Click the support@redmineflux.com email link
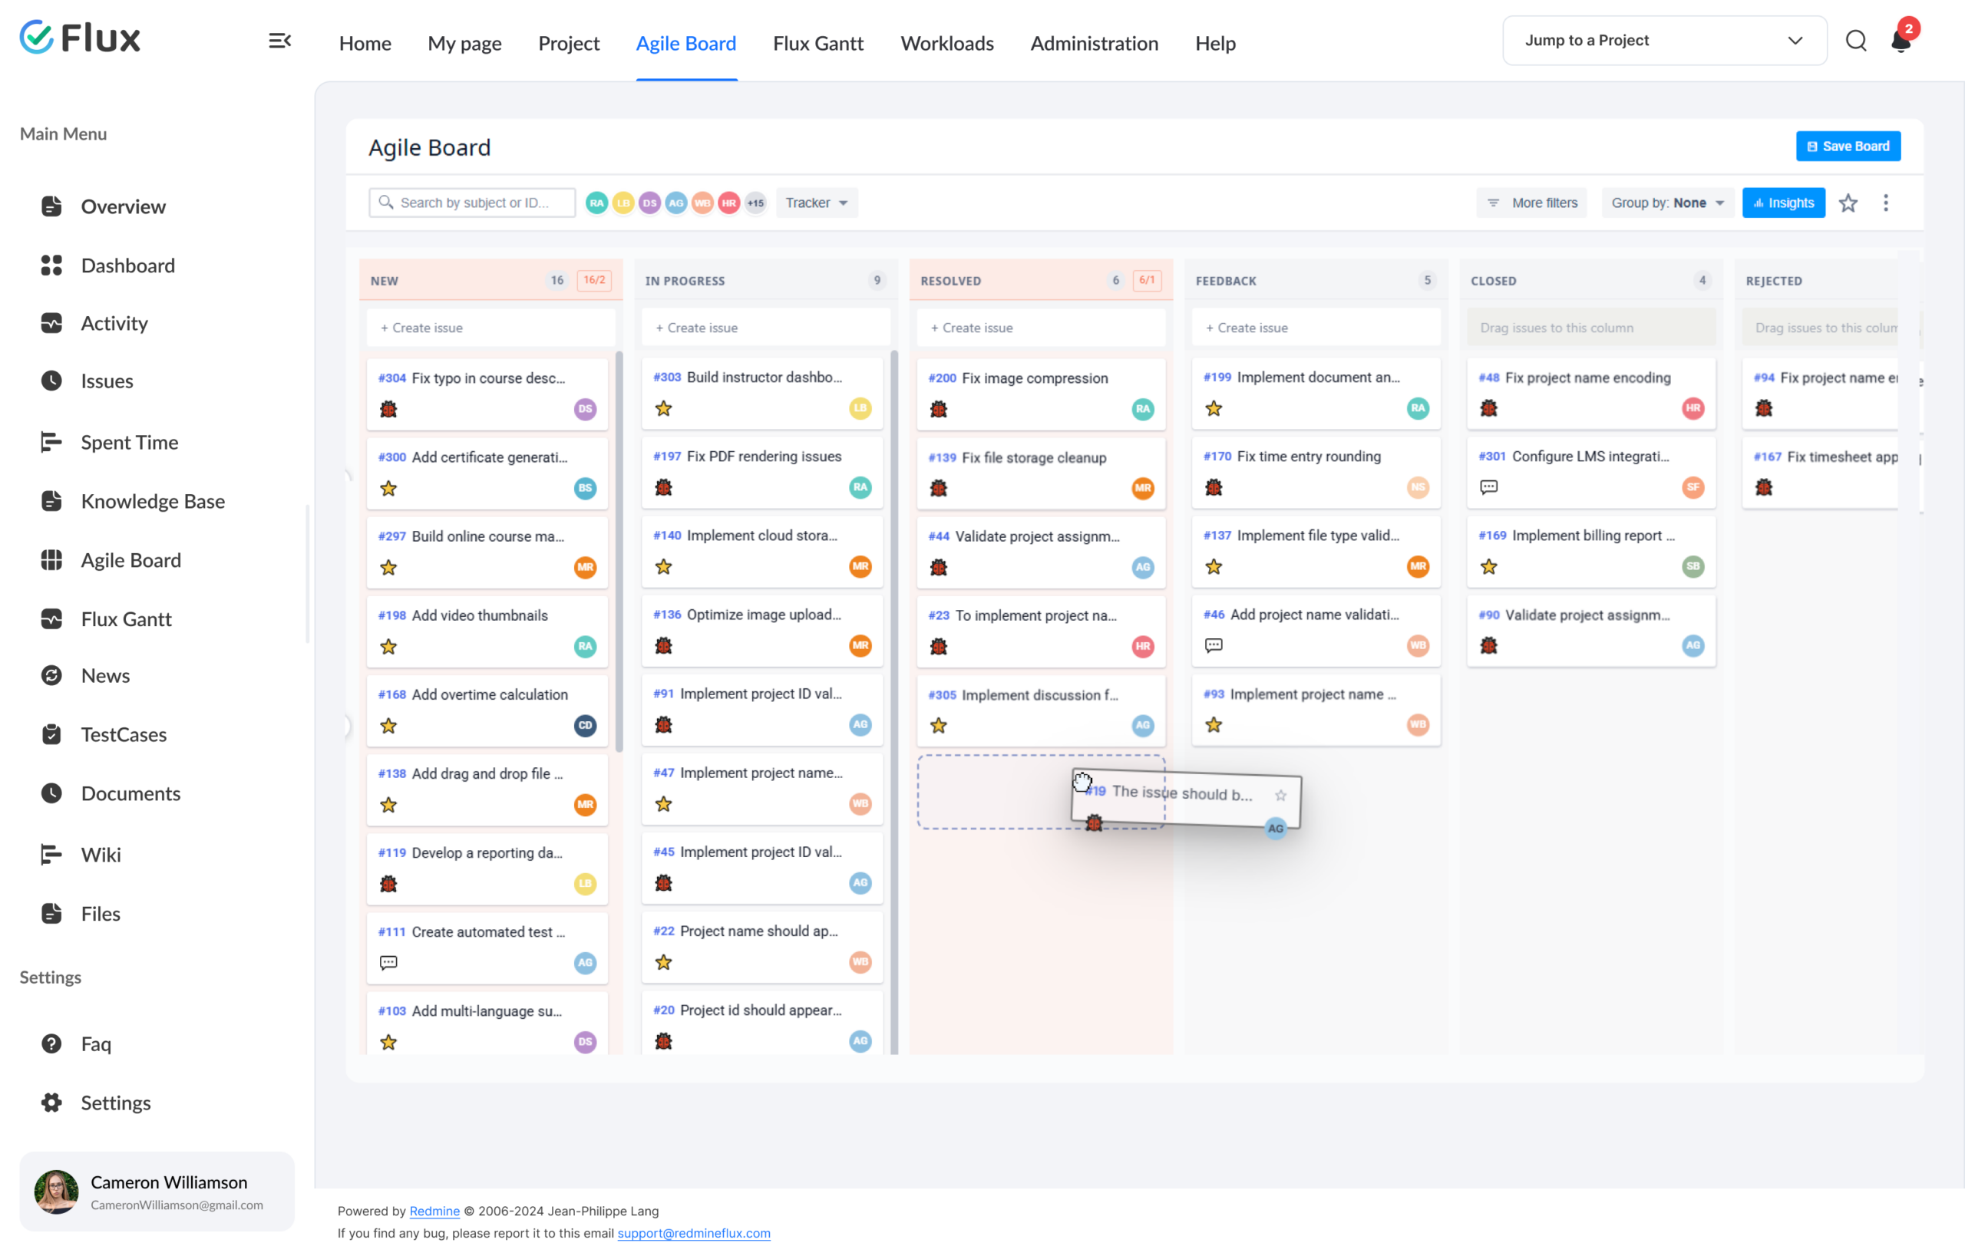 point(694,1232)
